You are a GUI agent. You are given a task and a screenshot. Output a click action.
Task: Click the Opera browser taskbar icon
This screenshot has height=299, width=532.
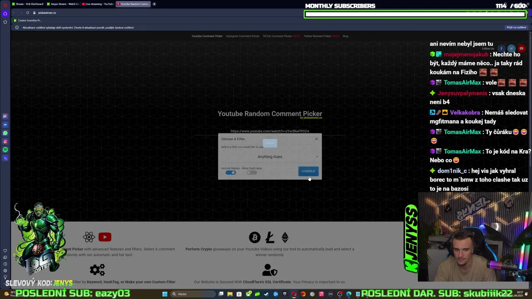tap(294, 294)
